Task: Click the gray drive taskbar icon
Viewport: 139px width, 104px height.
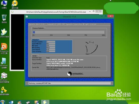Action: [28, 102]
